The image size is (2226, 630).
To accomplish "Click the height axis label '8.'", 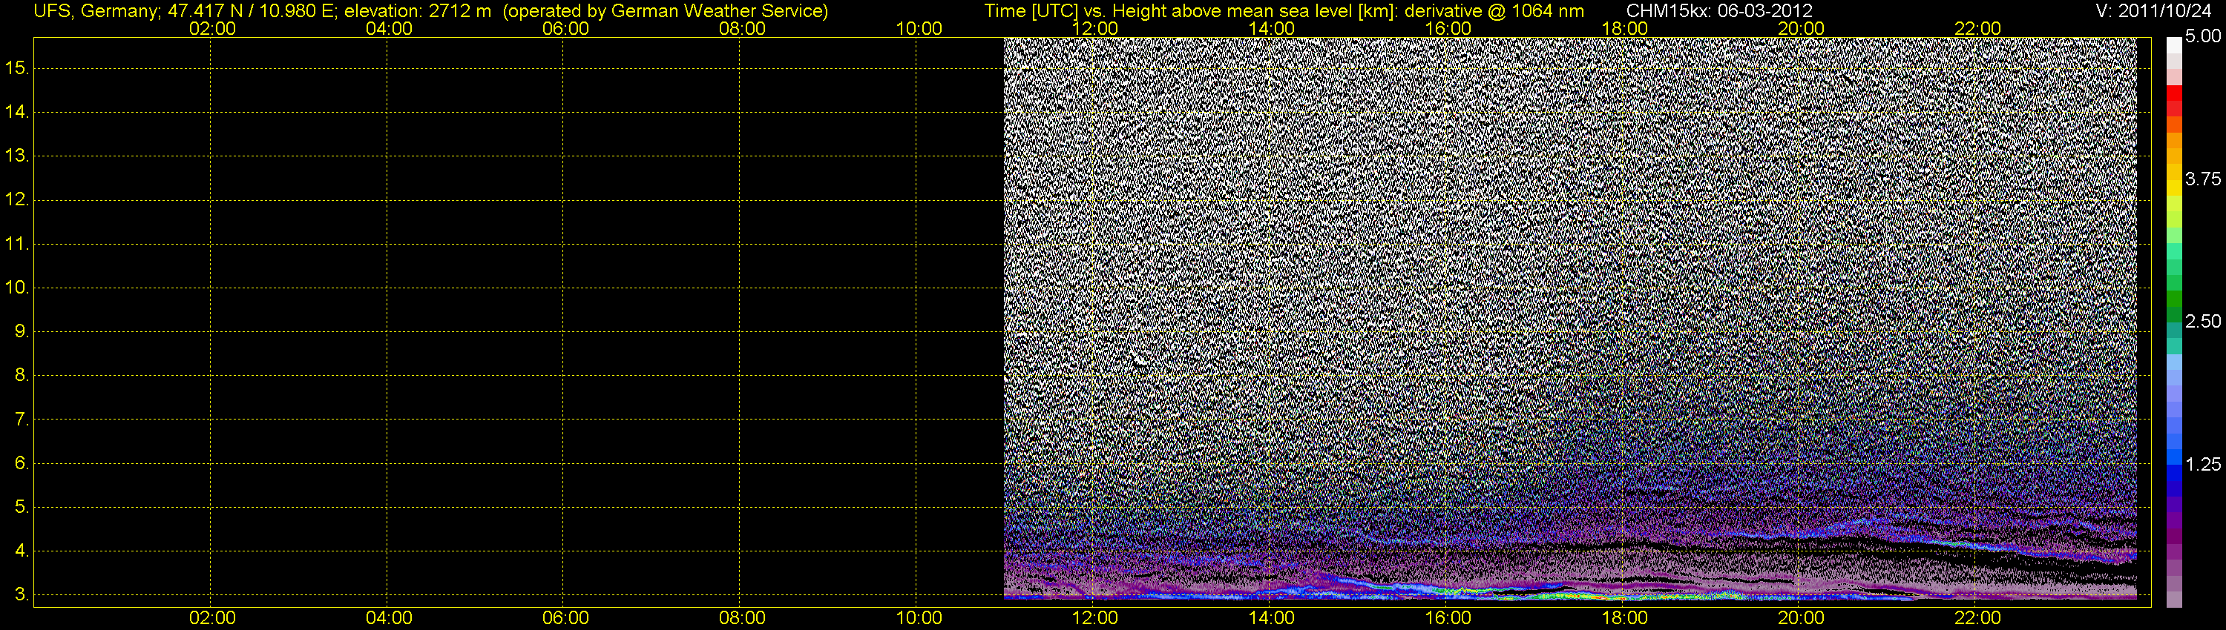I will 22,376.
